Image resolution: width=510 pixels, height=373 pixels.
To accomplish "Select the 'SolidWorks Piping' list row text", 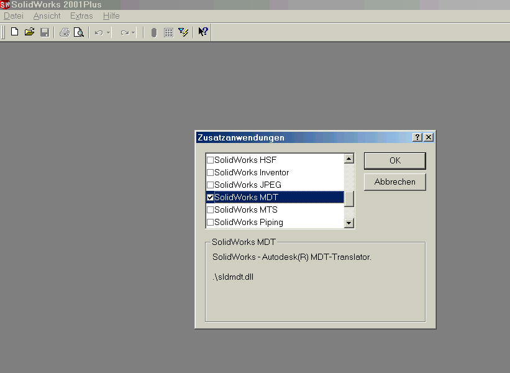I will [x=248, y=222].
